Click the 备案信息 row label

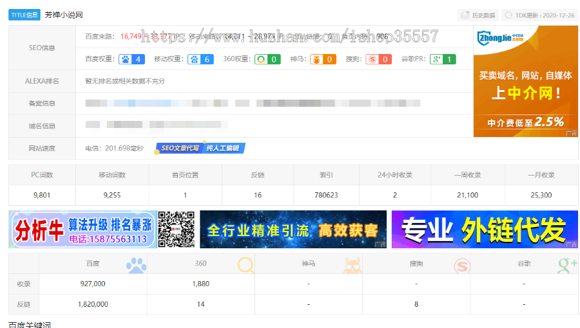(42, 104)
